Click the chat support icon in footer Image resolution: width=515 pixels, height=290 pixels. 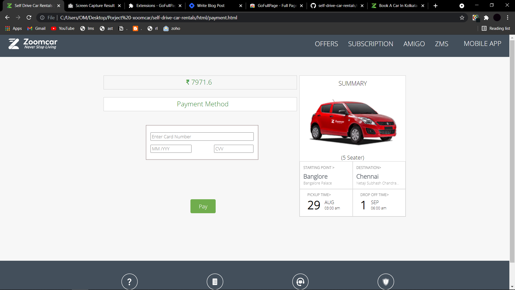(x=300, y=281)
